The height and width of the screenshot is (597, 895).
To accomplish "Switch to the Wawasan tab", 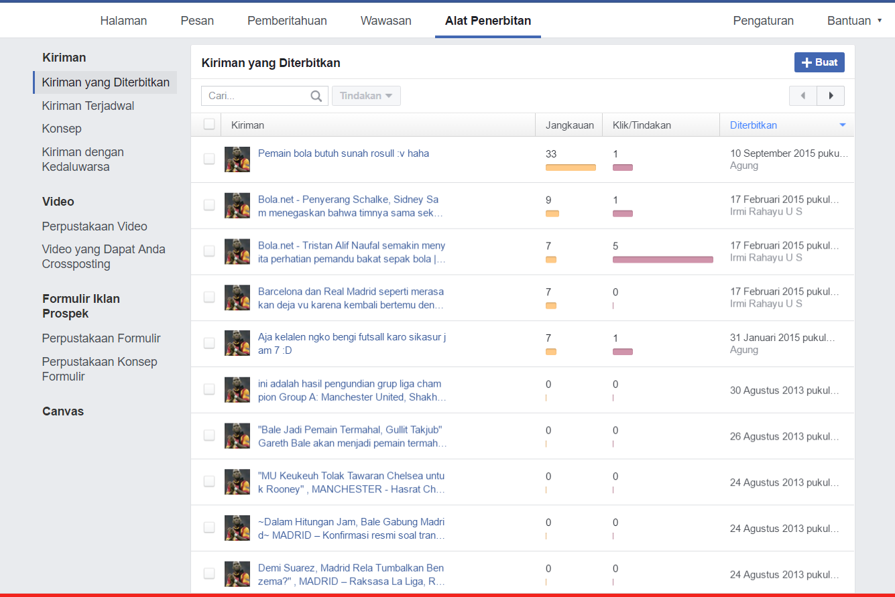I will coord(386,21).
